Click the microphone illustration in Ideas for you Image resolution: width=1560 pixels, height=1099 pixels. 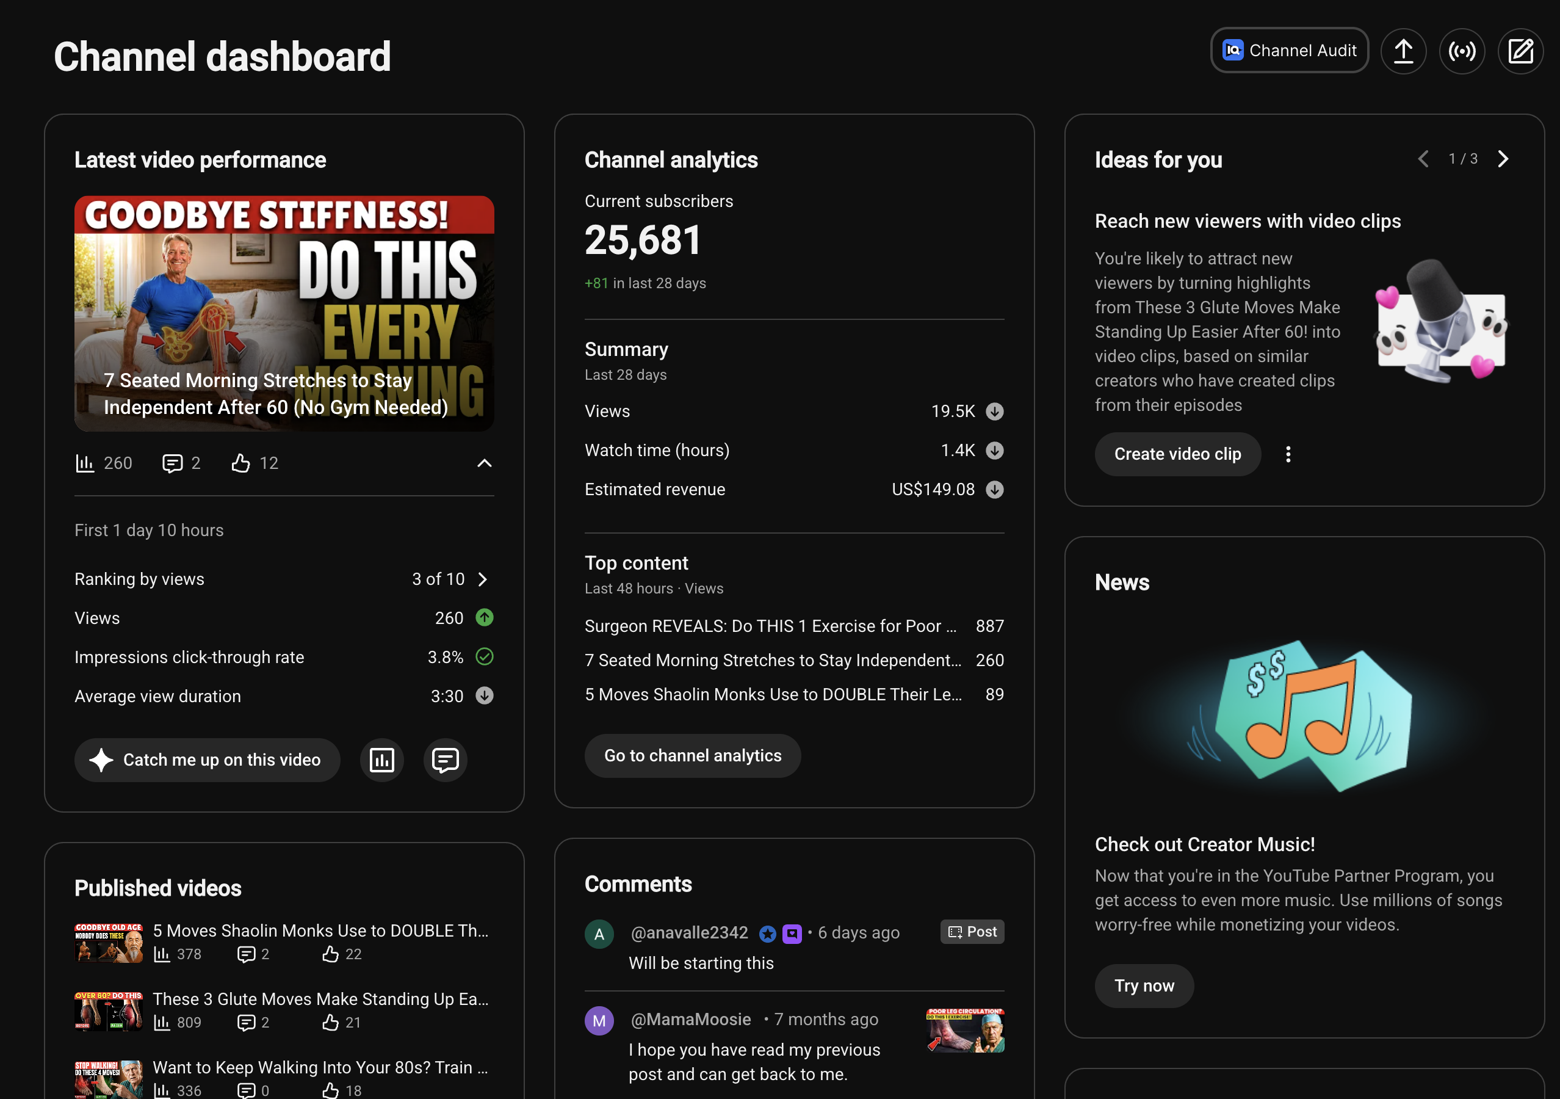click(1440, 321)
